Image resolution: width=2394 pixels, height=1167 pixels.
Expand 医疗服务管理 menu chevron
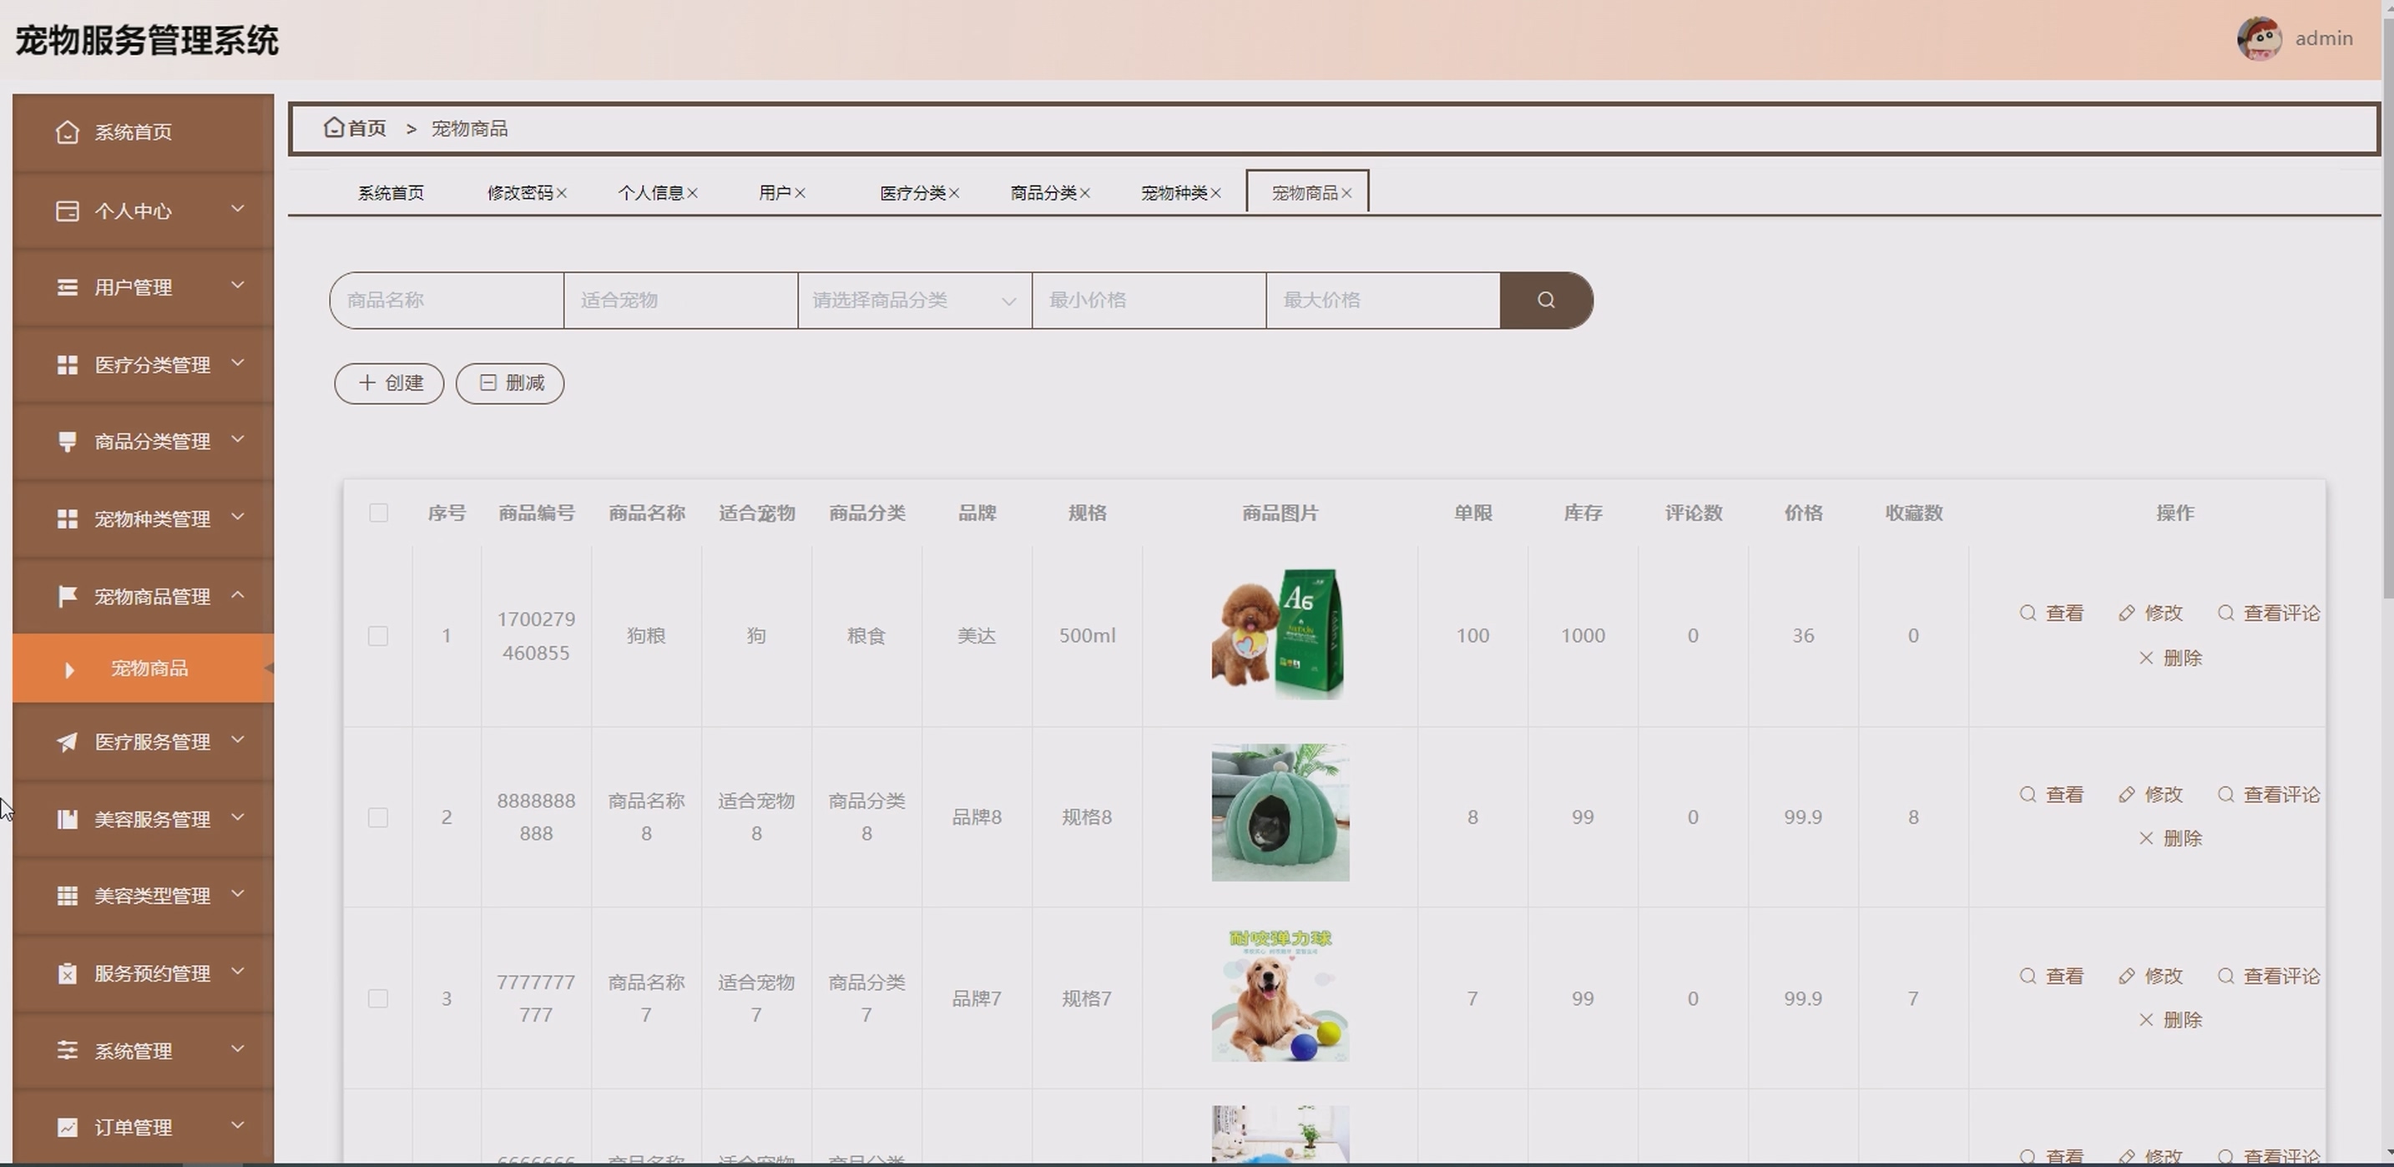(x=238, y=739)
